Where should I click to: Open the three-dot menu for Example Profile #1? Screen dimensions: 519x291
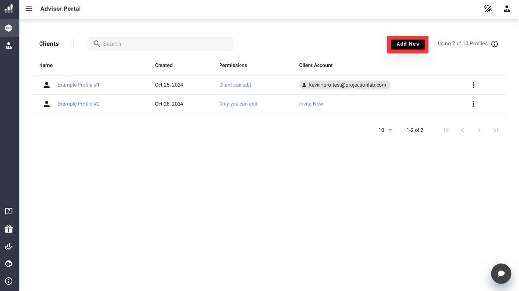point(473,85)
